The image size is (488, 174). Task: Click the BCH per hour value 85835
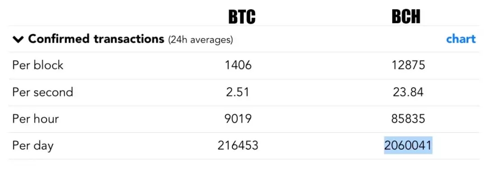click(x=408, y=119)
